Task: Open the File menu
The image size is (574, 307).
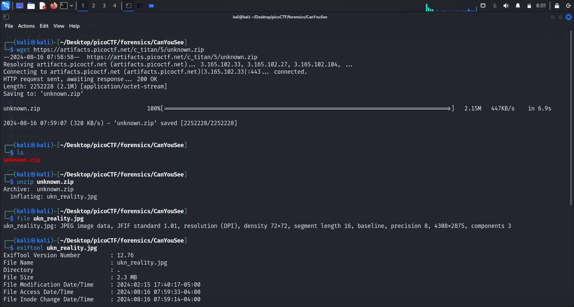Action: 9,26
